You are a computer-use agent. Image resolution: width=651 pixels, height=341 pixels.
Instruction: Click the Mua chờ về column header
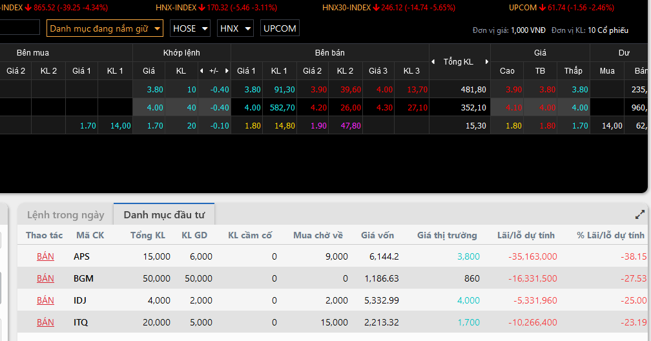318,235
